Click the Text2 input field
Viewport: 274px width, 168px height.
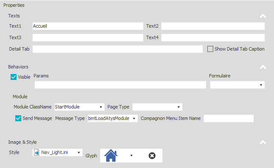[x=213, y=26]
